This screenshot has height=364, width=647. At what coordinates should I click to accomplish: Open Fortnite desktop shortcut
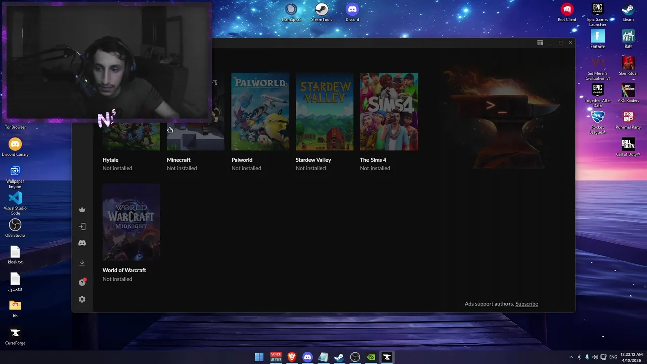(597, 39)
